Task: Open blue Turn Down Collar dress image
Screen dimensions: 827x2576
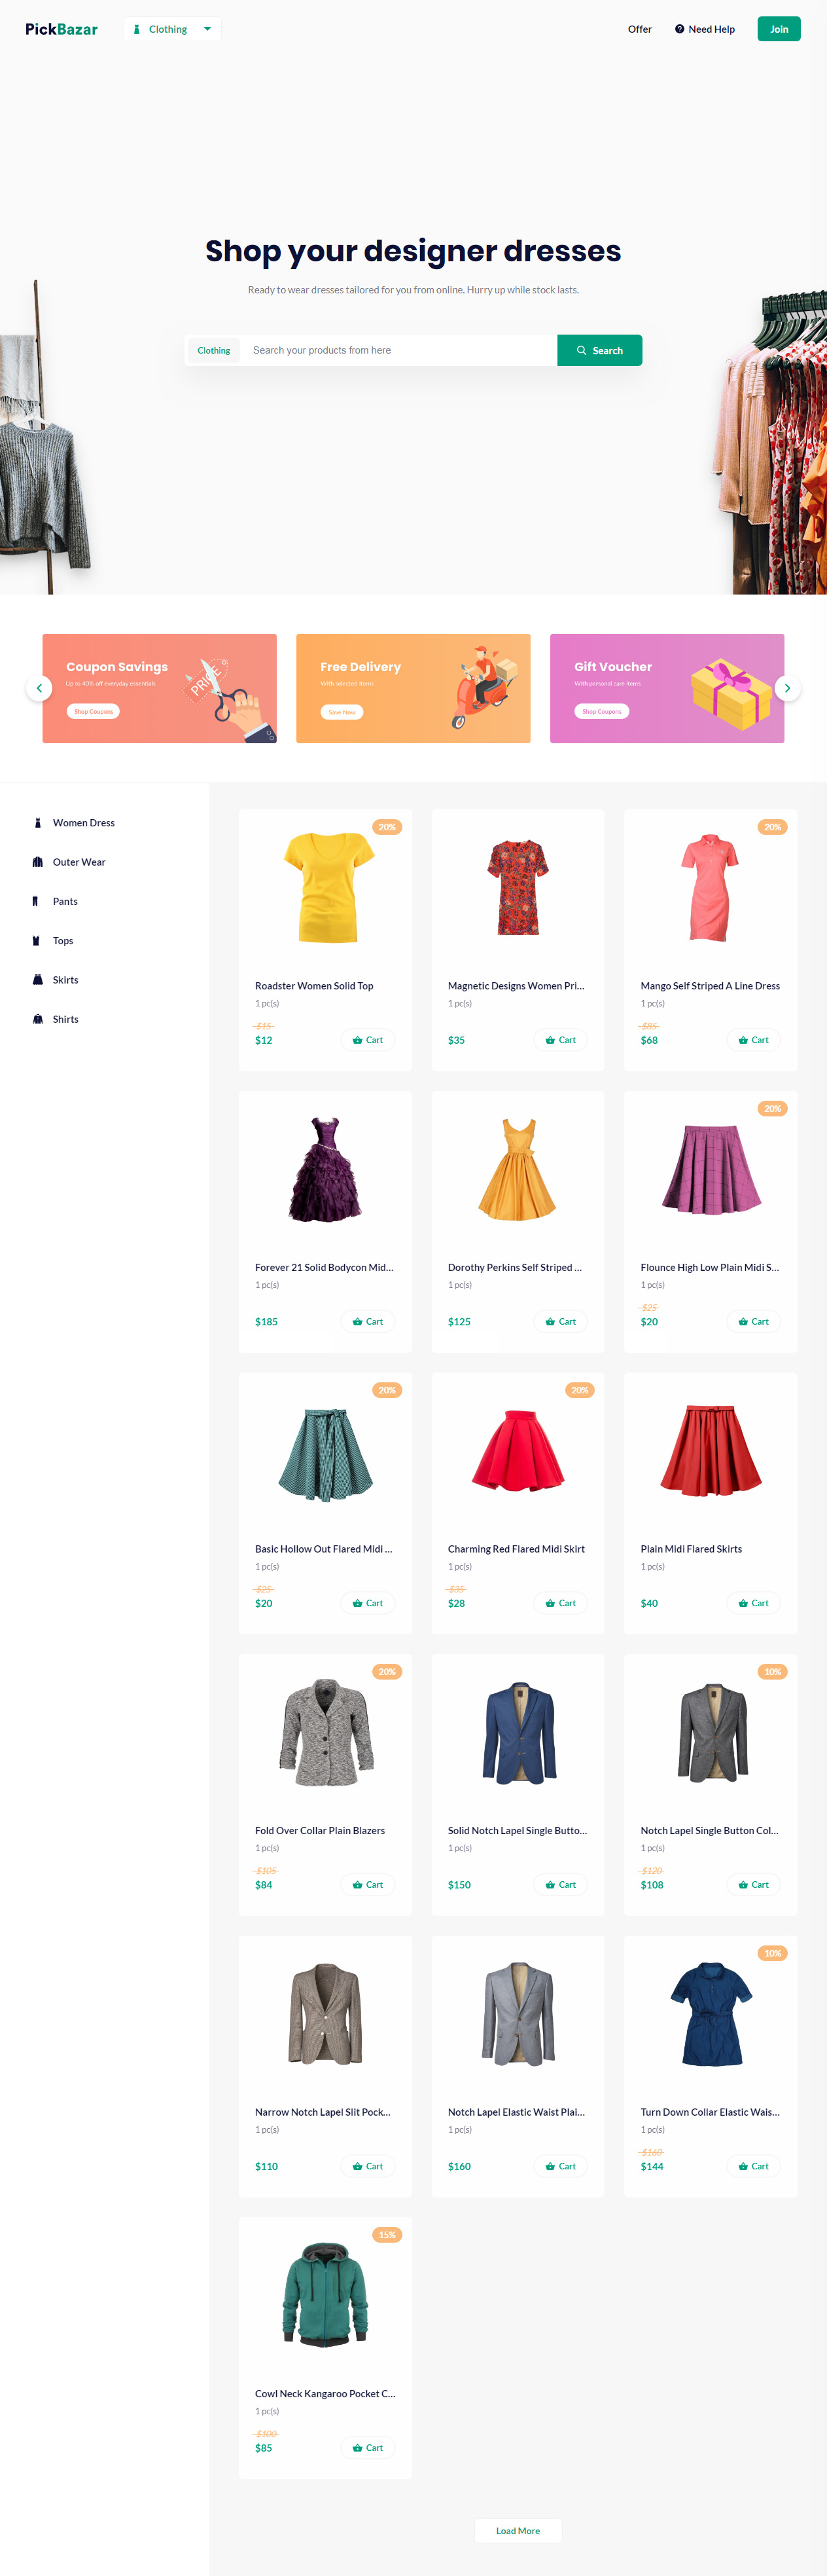Action: pyautogui.click(x=711, y=2014)
